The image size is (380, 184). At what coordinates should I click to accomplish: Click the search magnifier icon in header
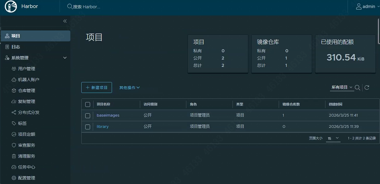point(70,6)
